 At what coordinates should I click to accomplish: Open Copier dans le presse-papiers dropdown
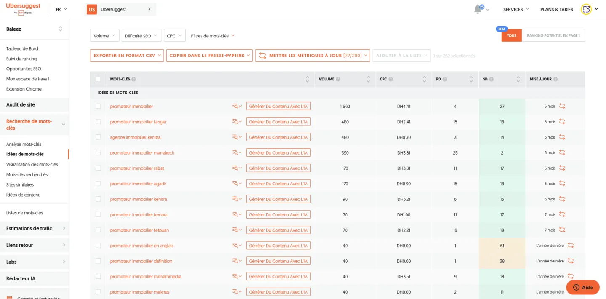209,56
